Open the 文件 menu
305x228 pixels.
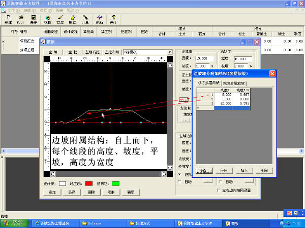pyautogui.click(x=13, y=10)
